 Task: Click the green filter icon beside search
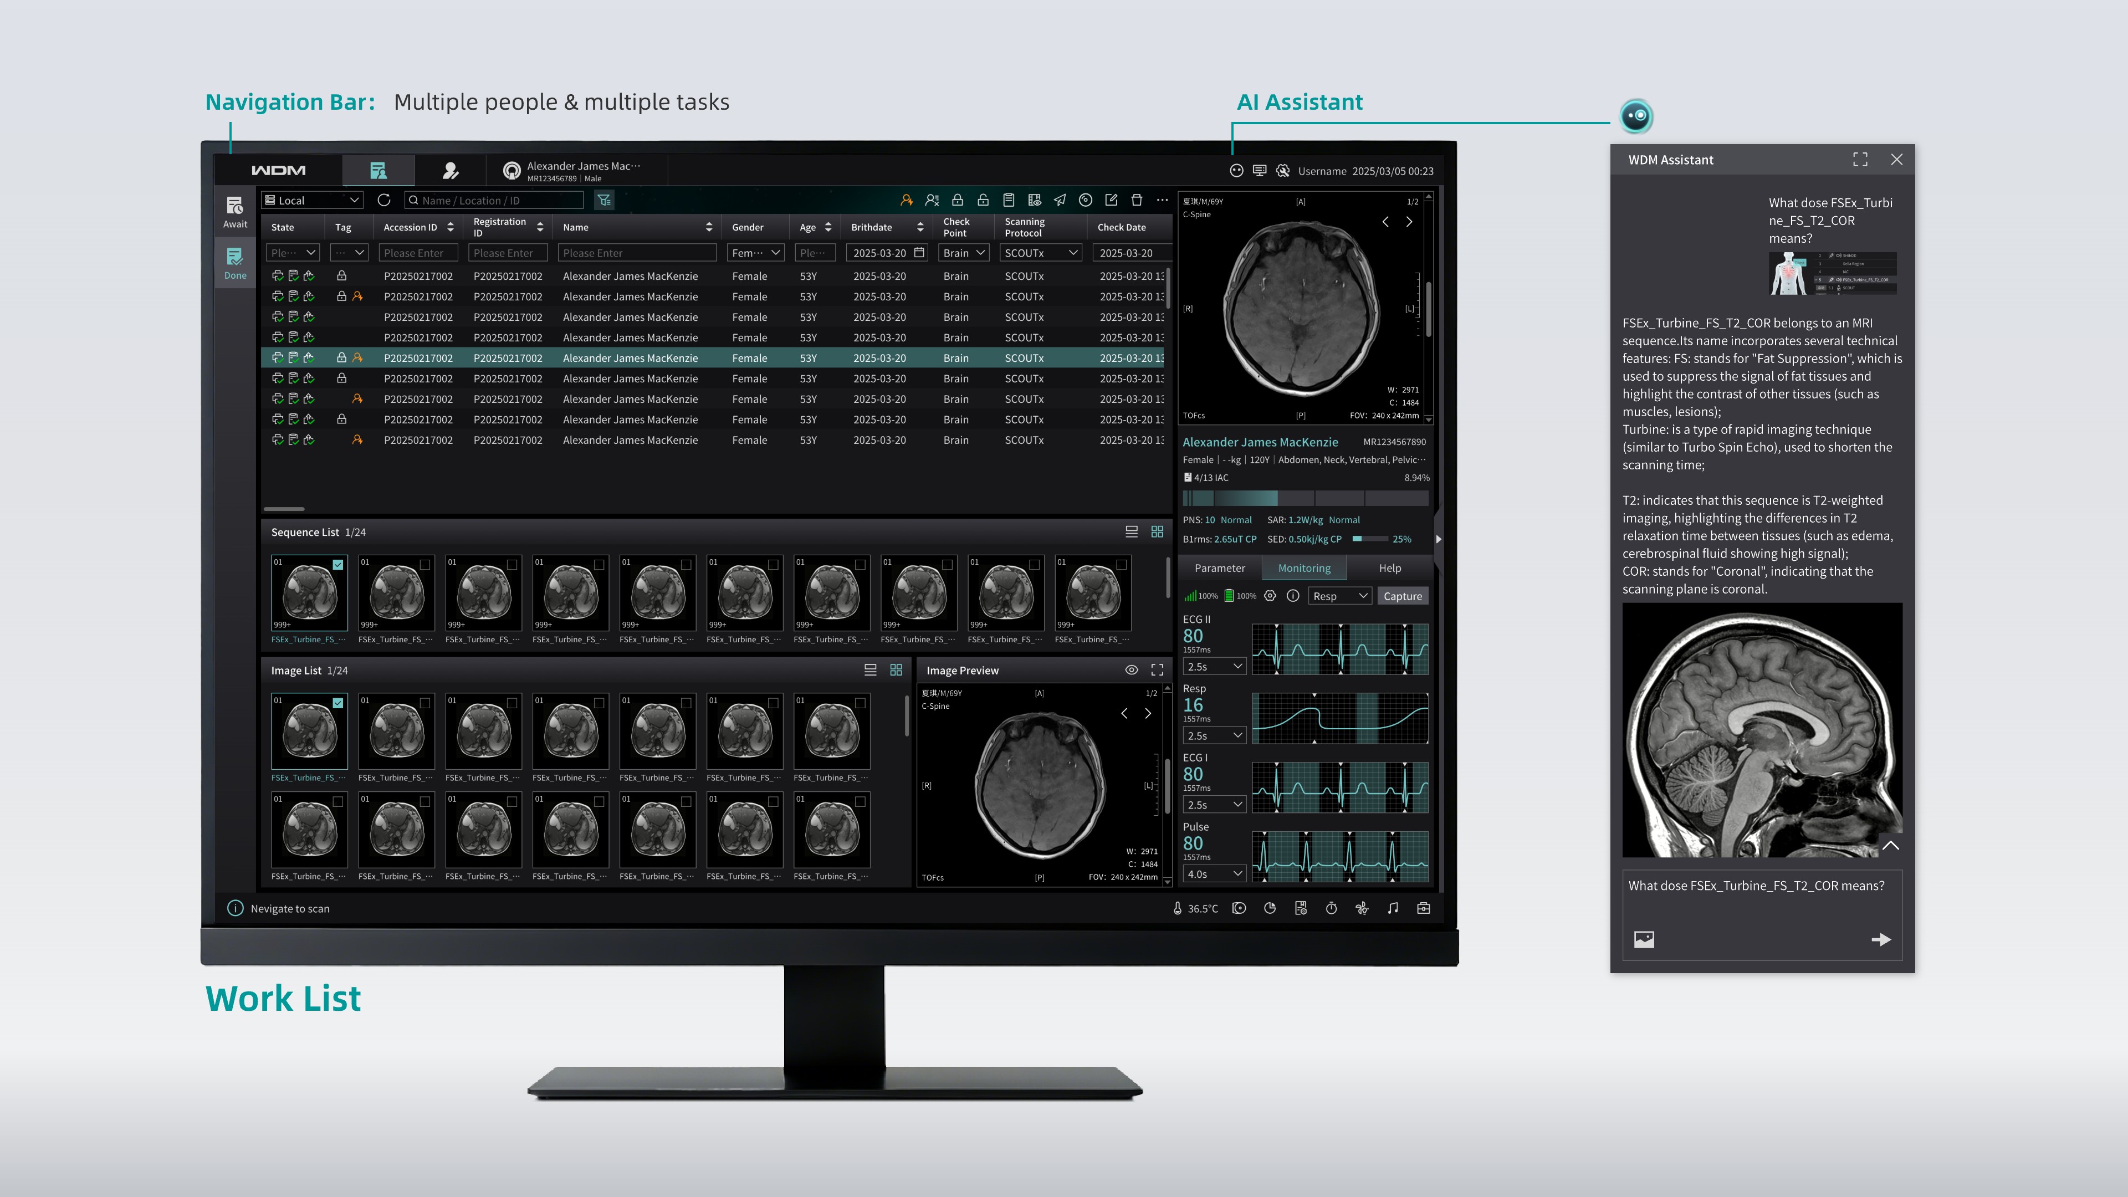point(604,200)
